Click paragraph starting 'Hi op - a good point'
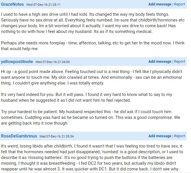The height and width of the screenshot is (173, 191). (x=91, y=77)
